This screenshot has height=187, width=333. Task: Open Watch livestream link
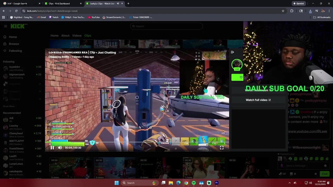(258, 90)
